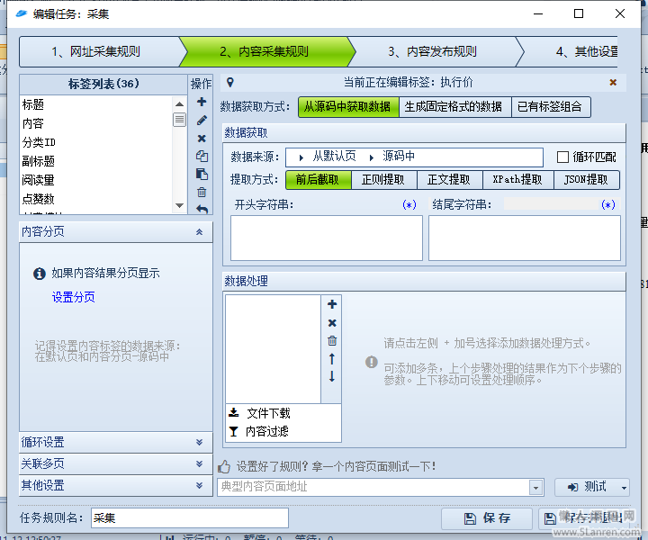Select 标题 in tag list
This screenshot has height=540, width=648.
pyautogui.click(x=96, y=104)
